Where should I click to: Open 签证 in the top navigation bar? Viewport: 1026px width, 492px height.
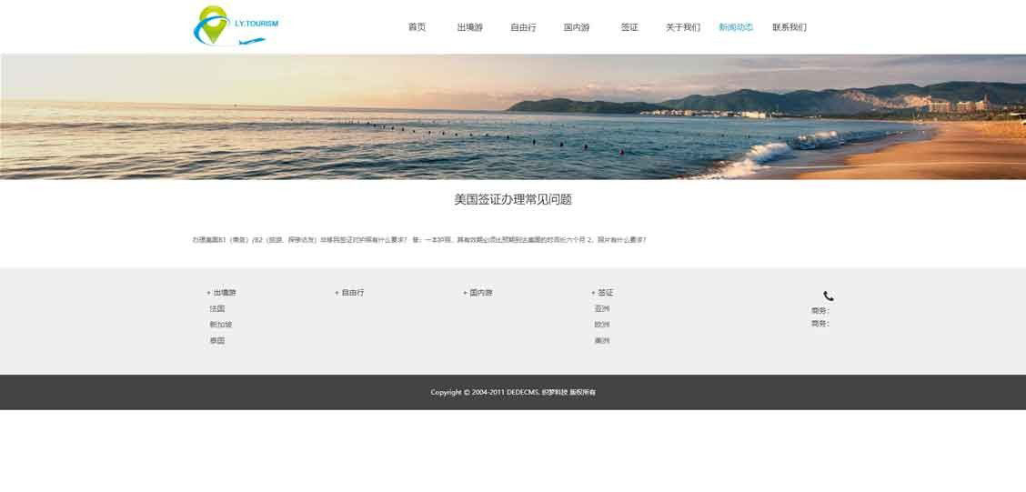coord(629,27)
